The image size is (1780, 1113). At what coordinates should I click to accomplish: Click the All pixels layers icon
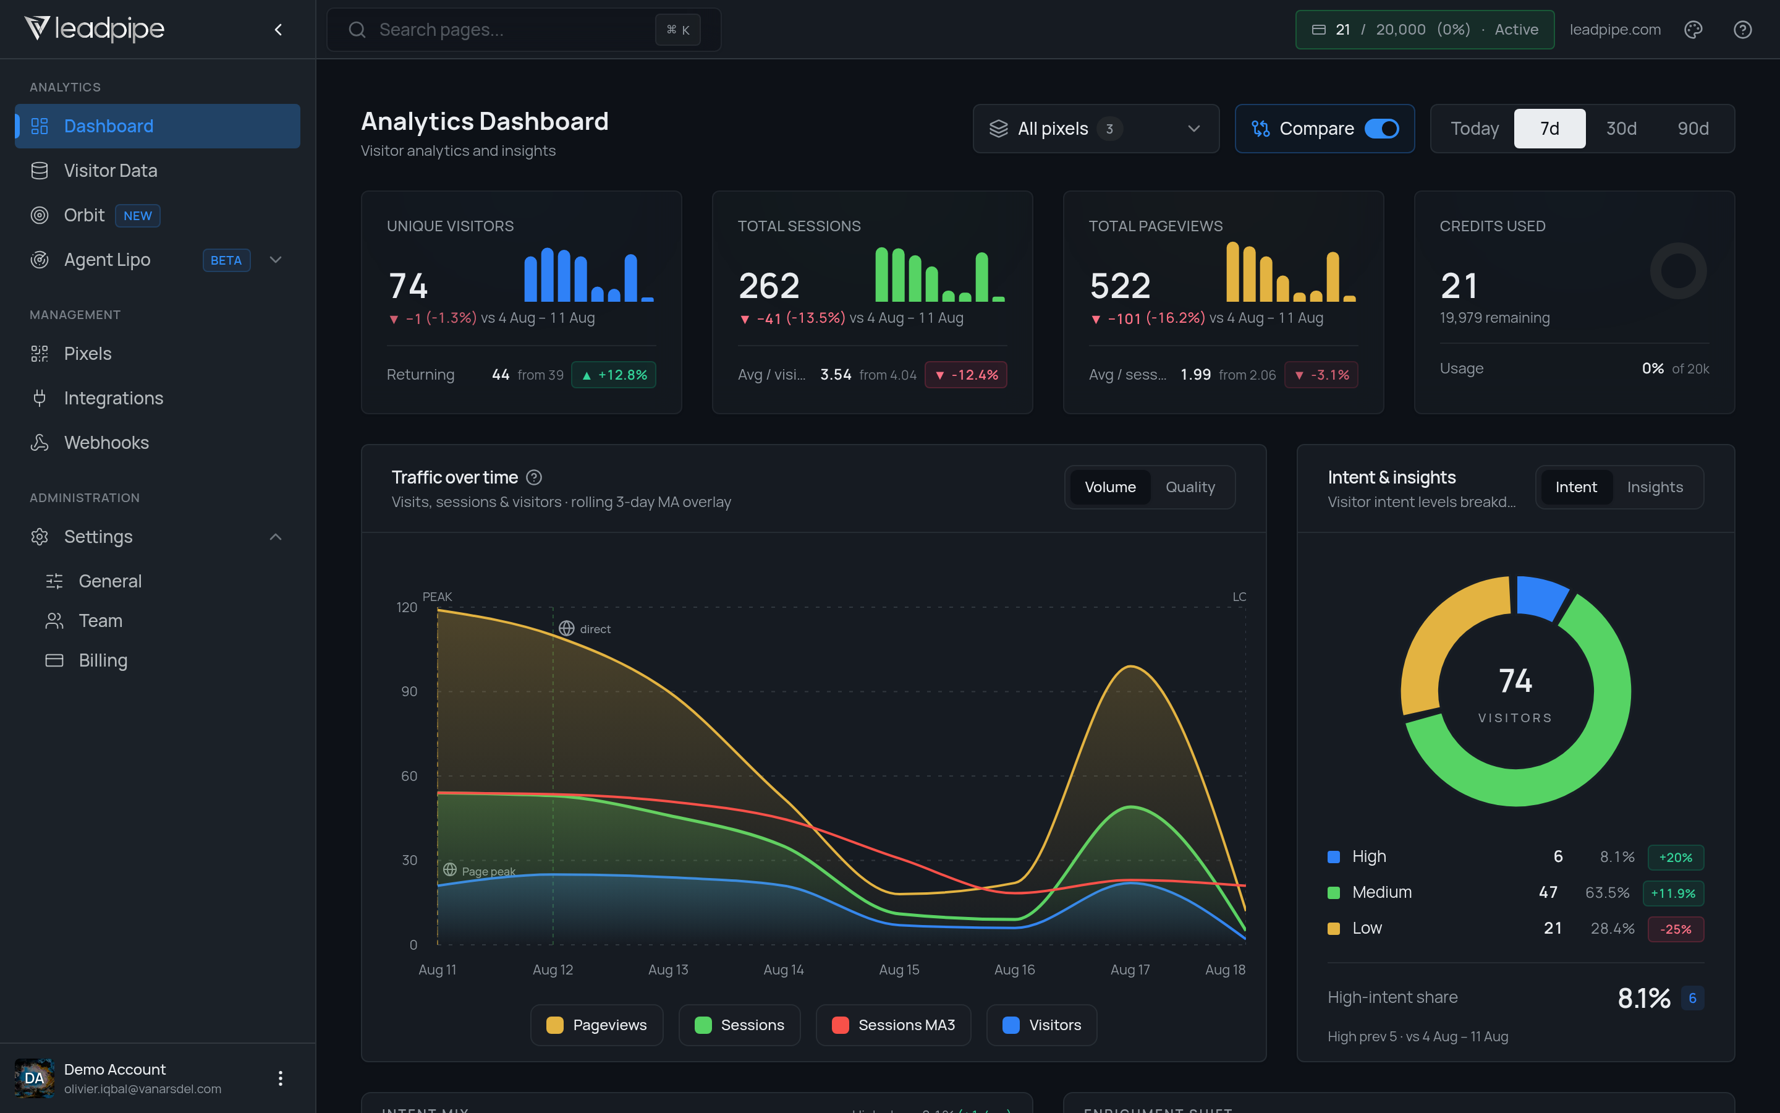[x=999, y=129]
